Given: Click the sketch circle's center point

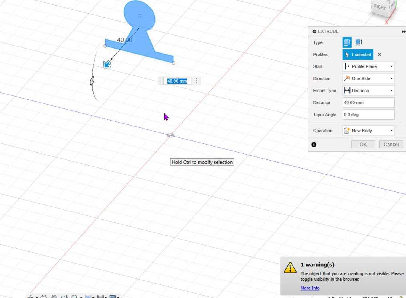Looking at the screenshot, I should 140,16.
